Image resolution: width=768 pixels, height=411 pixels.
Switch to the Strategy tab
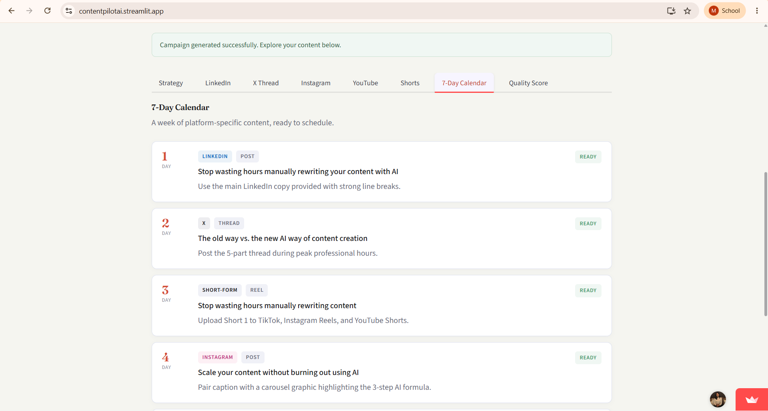pos(171,83)
